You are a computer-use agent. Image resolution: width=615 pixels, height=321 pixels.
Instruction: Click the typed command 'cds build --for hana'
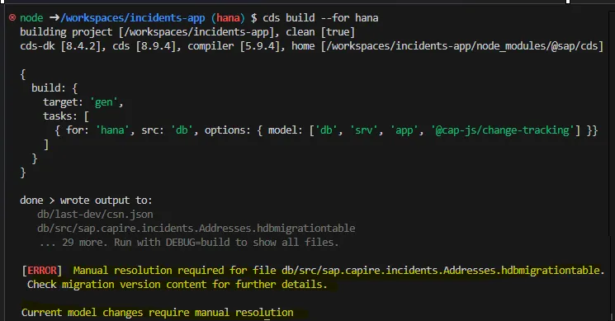[320, 18]
